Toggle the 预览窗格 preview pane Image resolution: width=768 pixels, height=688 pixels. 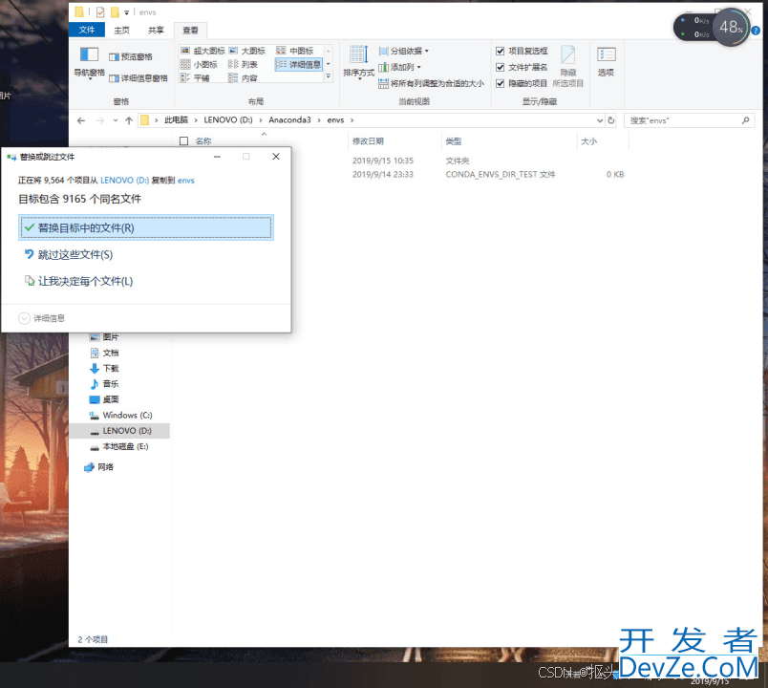click(131, 56)
